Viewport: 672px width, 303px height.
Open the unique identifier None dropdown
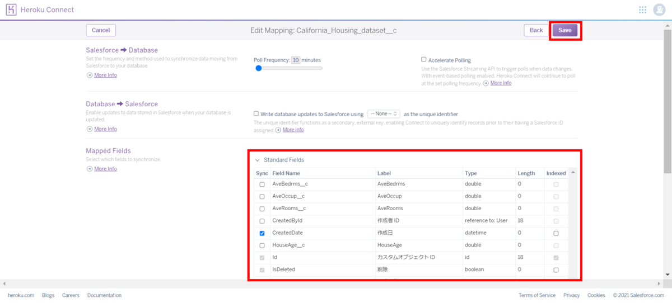384,113
